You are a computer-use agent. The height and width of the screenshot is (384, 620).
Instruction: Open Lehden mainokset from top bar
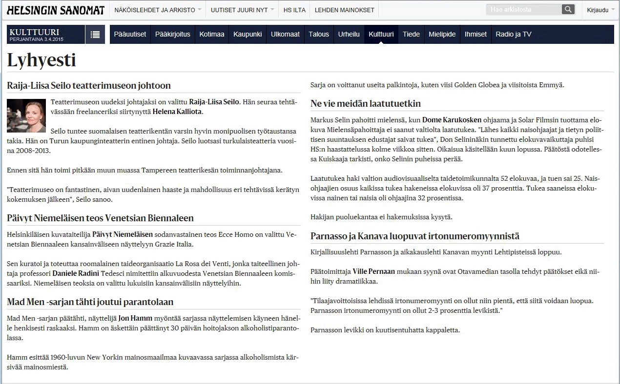point(344,10)
